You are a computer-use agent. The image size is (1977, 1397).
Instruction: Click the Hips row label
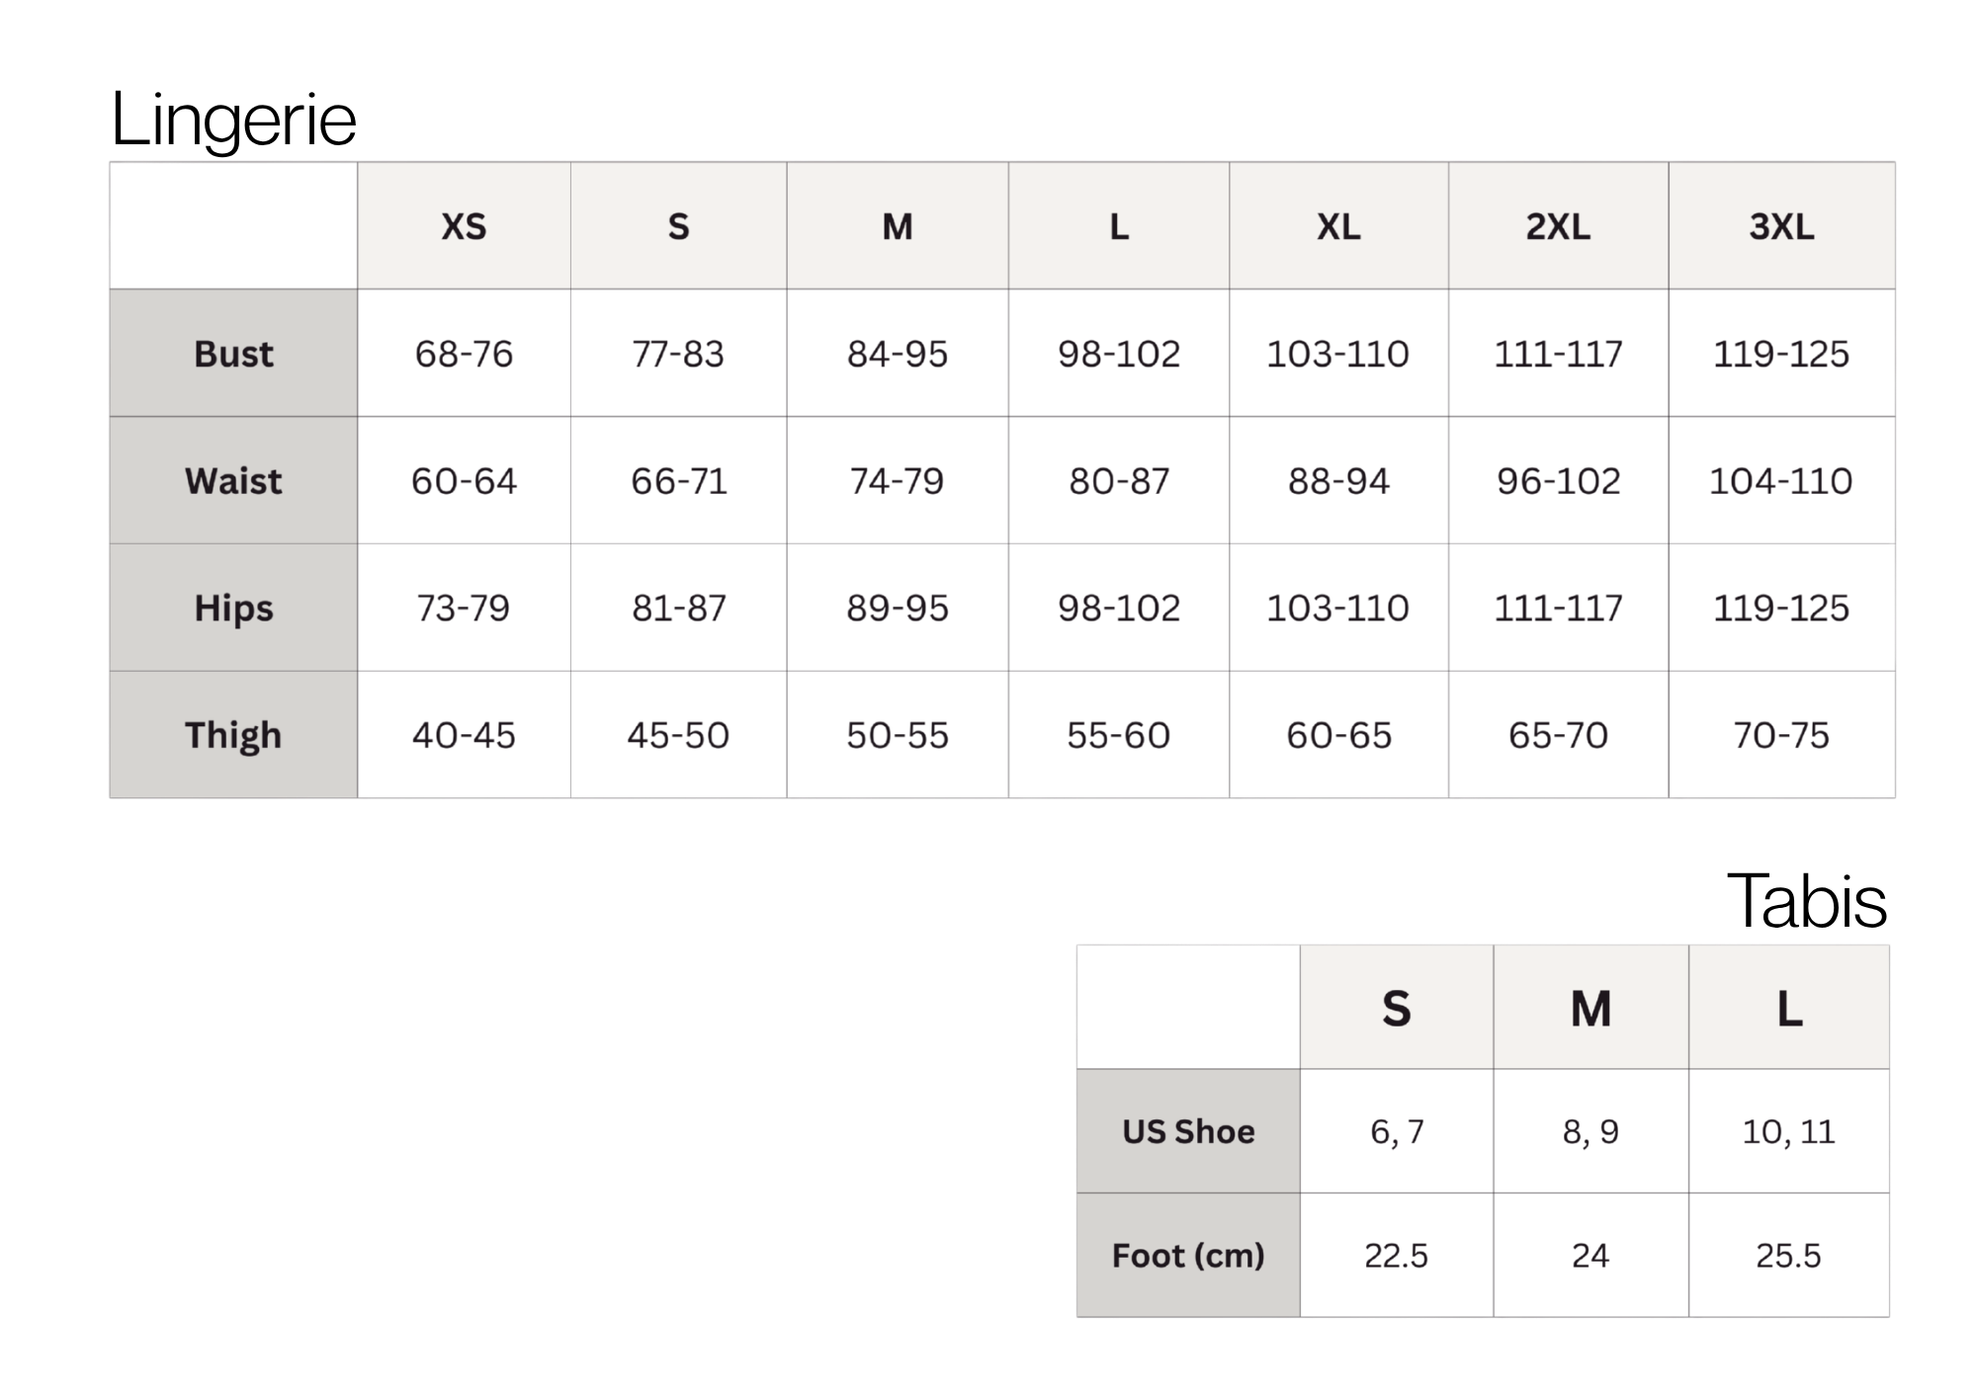233,608
